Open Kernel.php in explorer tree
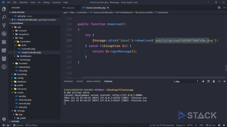 pos(25,60)
